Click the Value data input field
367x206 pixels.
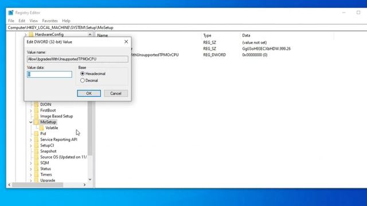tap(49, 74)
